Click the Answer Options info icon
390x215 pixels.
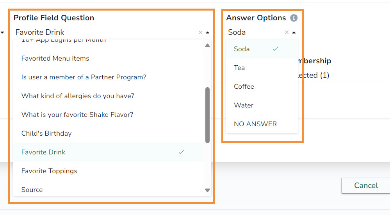coord(294,18)
